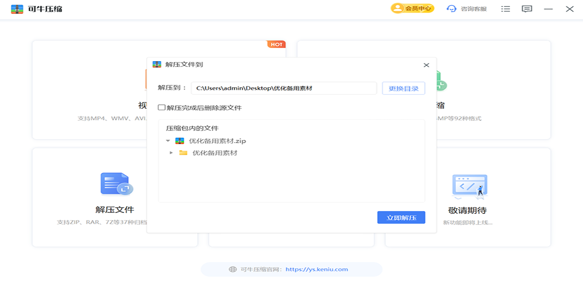Open the feedback message icon
This screenshot has width=583, height=291.
527,9
